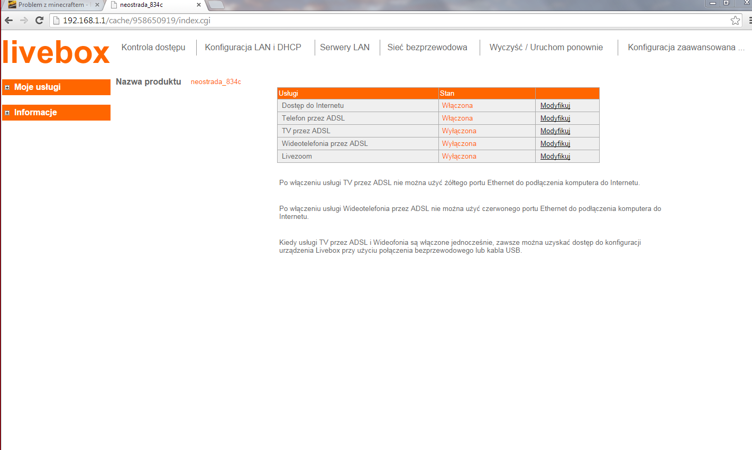The height and width of the screenshot is (450, 752).
Task: Go to Serwery LAN
Action: pos(345,47)
